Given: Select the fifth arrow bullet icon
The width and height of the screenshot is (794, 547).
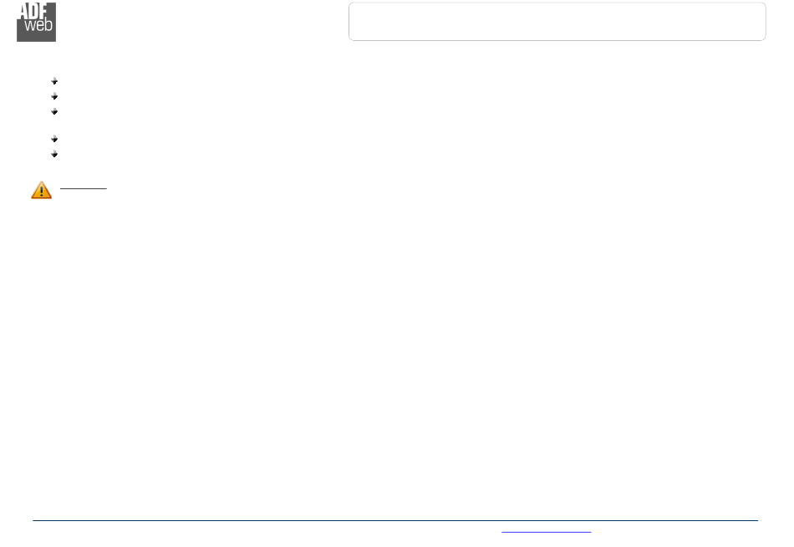Looking at the screenshot, I should (x=54, y=154).
